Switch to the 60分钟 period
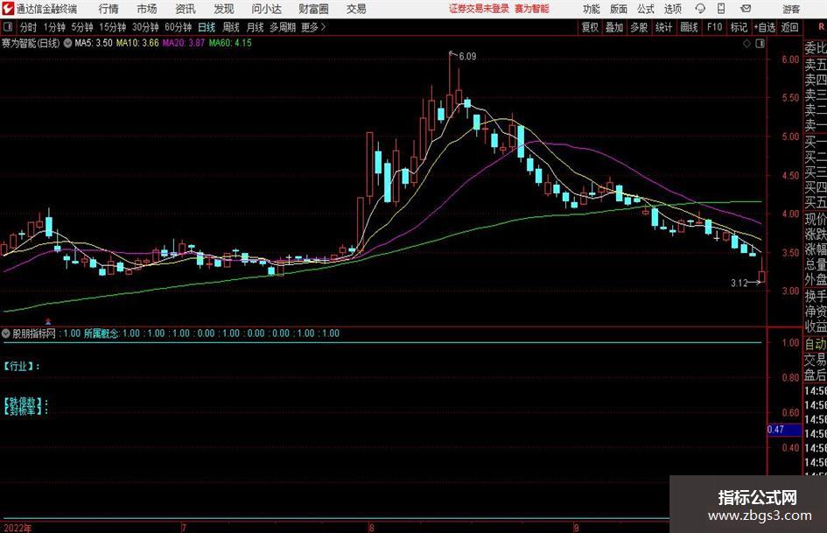The width and height of the screenshot is (827, 533). (x=178, y=27)
